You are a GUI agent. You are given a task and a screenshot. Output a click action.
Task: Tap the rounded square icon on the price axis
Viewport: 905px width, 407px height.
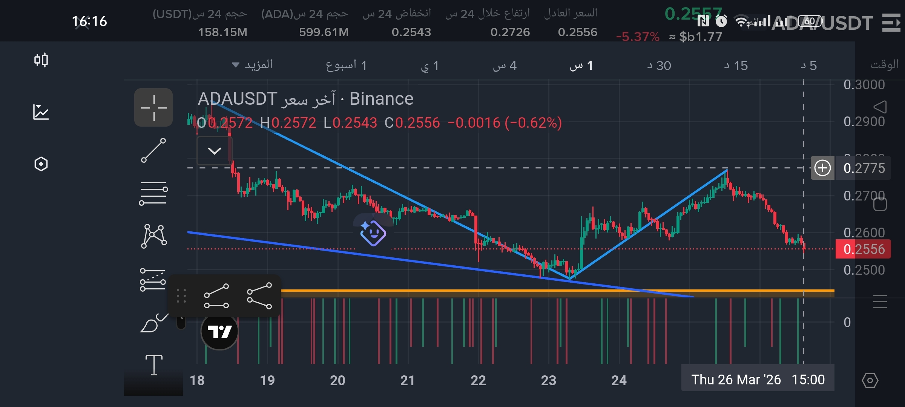pyautogui.click(x=880, y=205)
